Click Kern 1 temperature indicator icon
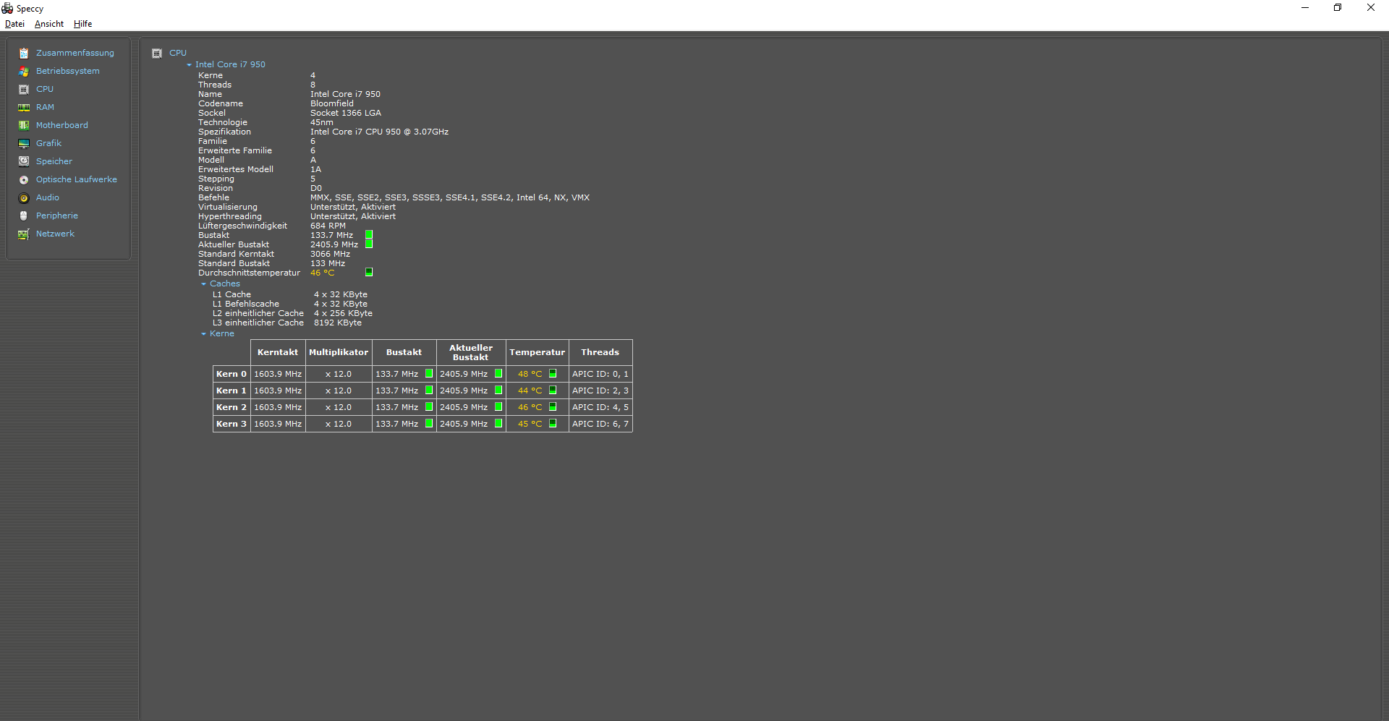 (x=553, y=391)
